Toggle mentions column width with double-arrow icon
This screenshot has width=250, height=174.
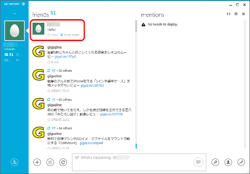click(x=229, y=14)
